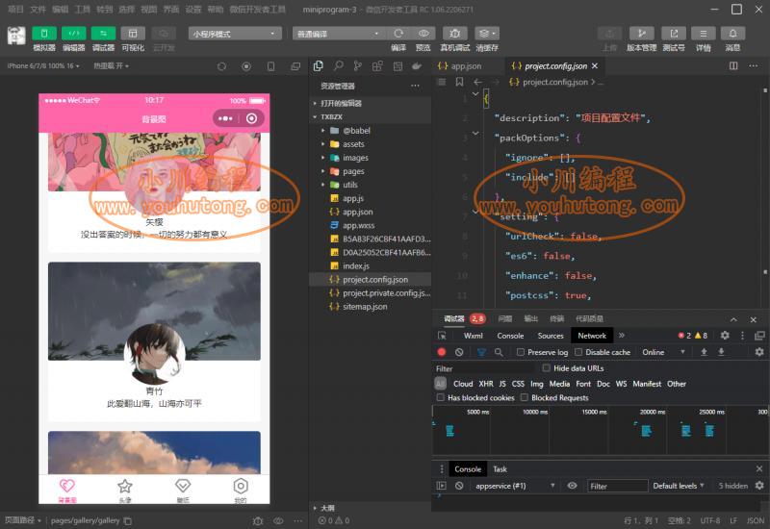
Task: Toggle the Network filter funnel icon
Action: click(x=482, y=352)
